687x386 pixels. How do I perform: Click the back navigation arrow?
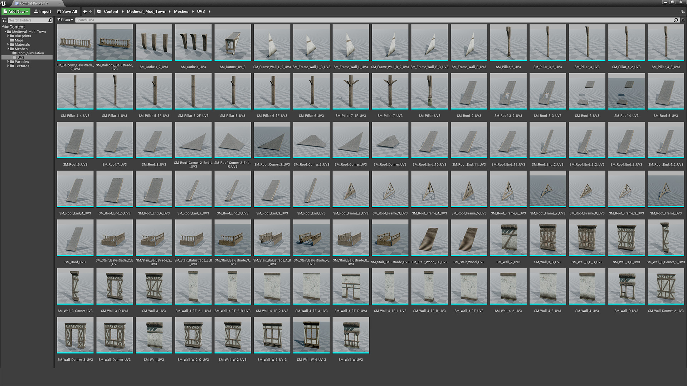click(85, 11)
